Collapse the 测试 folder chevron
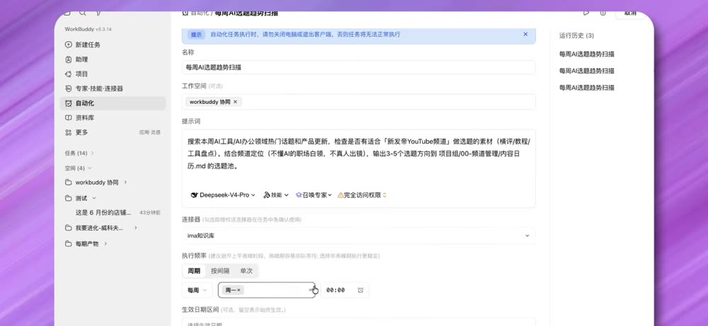The height and width of the screenshot is (326, 708). click(x=94, y=198)
